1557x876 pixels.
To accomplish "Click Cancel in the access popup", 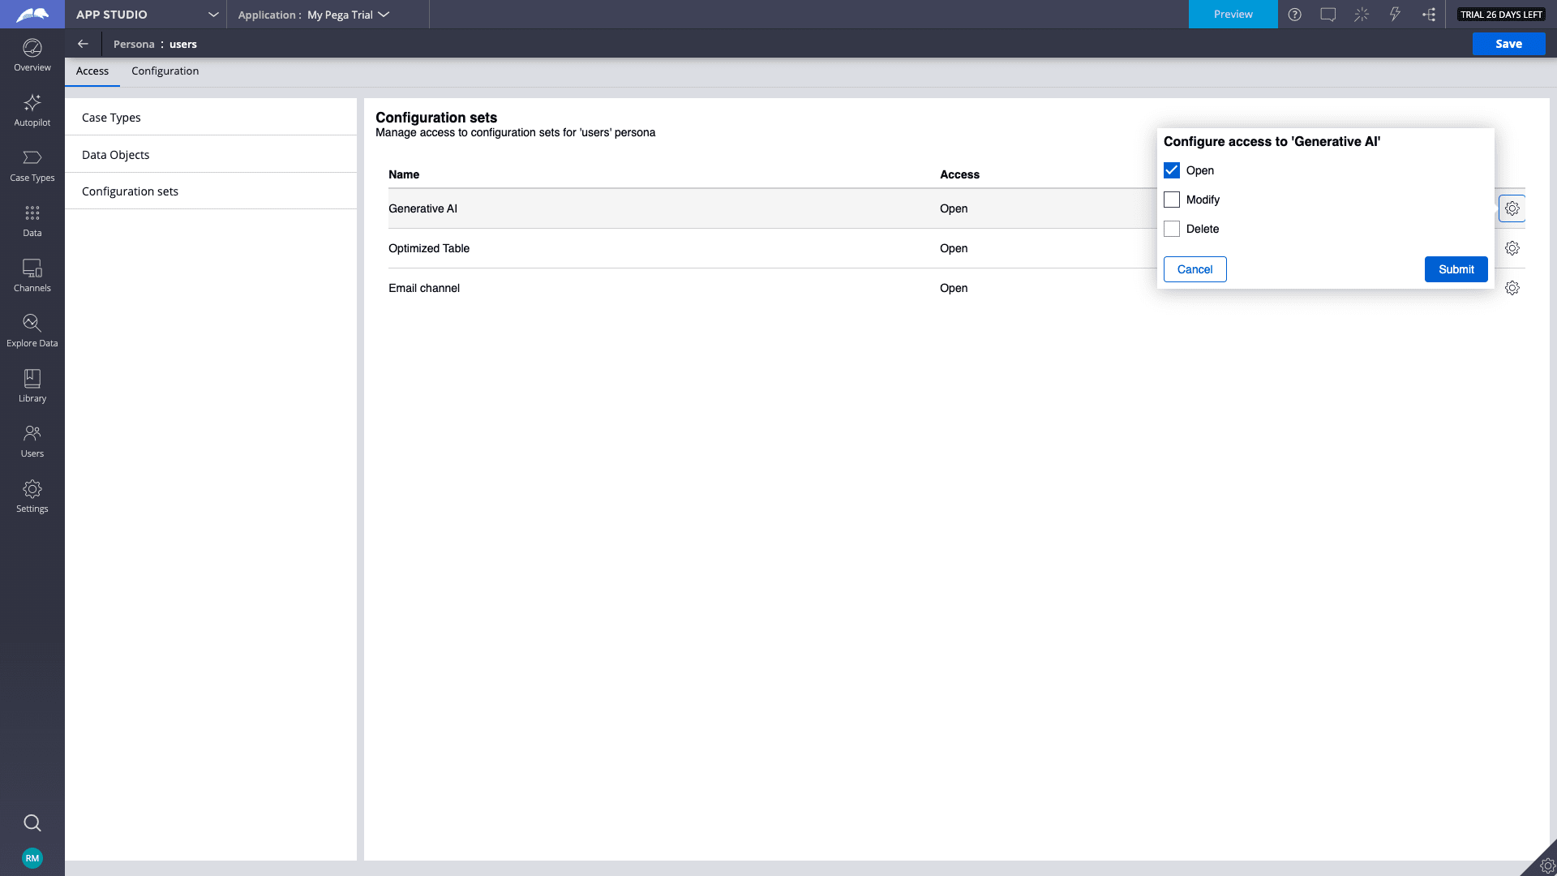I will click(1195, 269).
